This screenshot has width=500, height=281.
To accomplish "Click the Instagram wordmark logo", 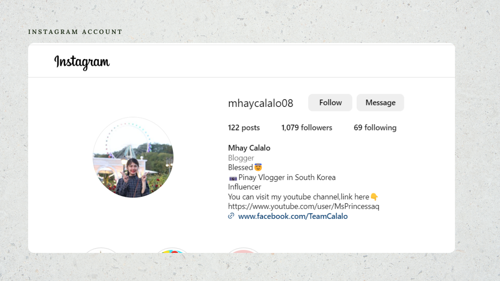I will [82, 62].
